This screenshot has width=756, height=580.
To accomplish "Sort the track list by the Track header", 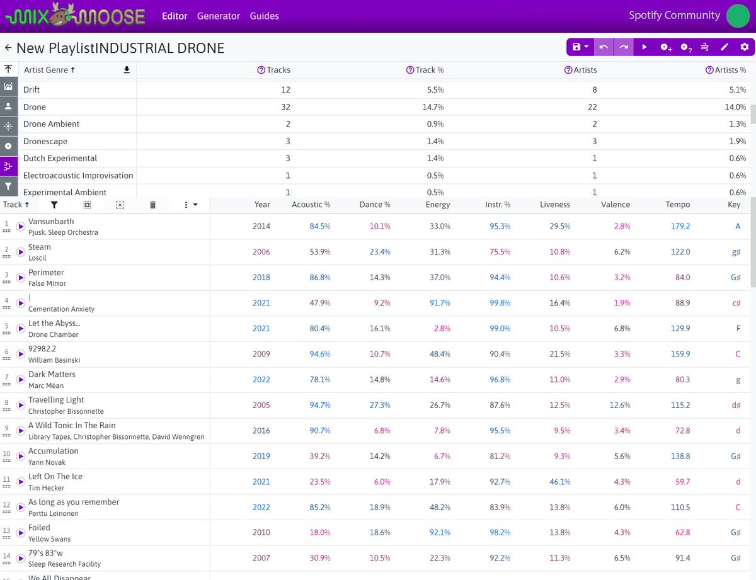I will click(x=16, y=205).
